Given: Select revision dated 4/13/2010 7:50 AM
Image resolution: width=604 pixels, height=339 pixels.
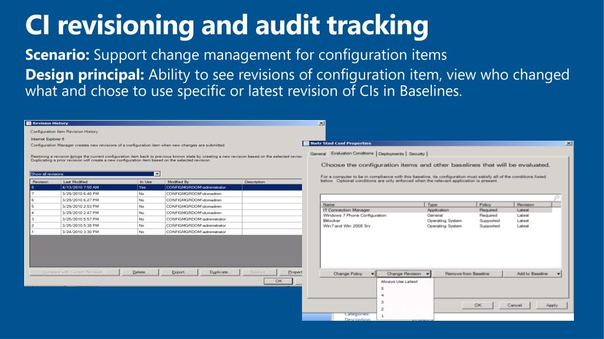Looking at the screenshot, I should click(166, 187).
